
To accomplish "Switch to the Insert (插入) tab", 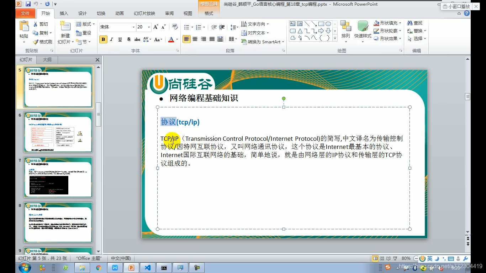I will tap(64, 14).
